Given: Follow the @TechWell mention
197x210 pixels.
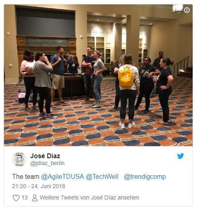Looking at the screenshot, I should coord(102,176).
